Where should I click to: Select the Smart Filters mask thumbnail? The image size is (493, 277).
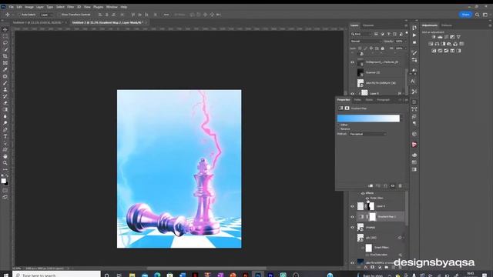click(x=368, y=248)
